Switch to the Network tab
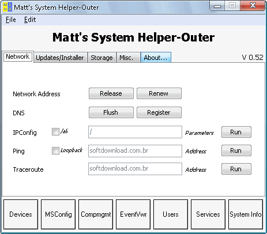 click(18, 56)
